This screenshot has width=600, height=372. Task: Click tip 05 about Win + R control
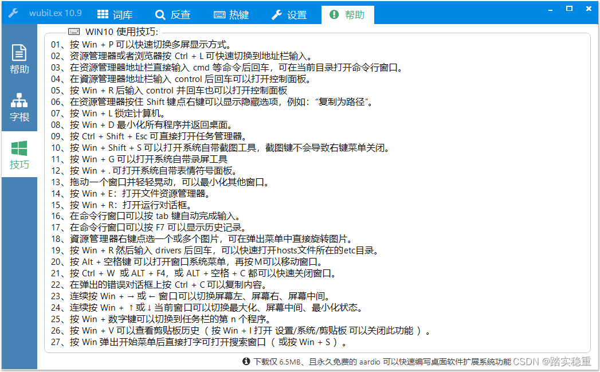[169, 91]
